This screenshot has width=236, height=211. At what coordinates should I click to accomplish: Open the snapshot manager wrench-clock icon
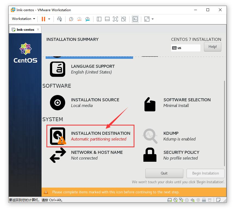tap(87, 19)
